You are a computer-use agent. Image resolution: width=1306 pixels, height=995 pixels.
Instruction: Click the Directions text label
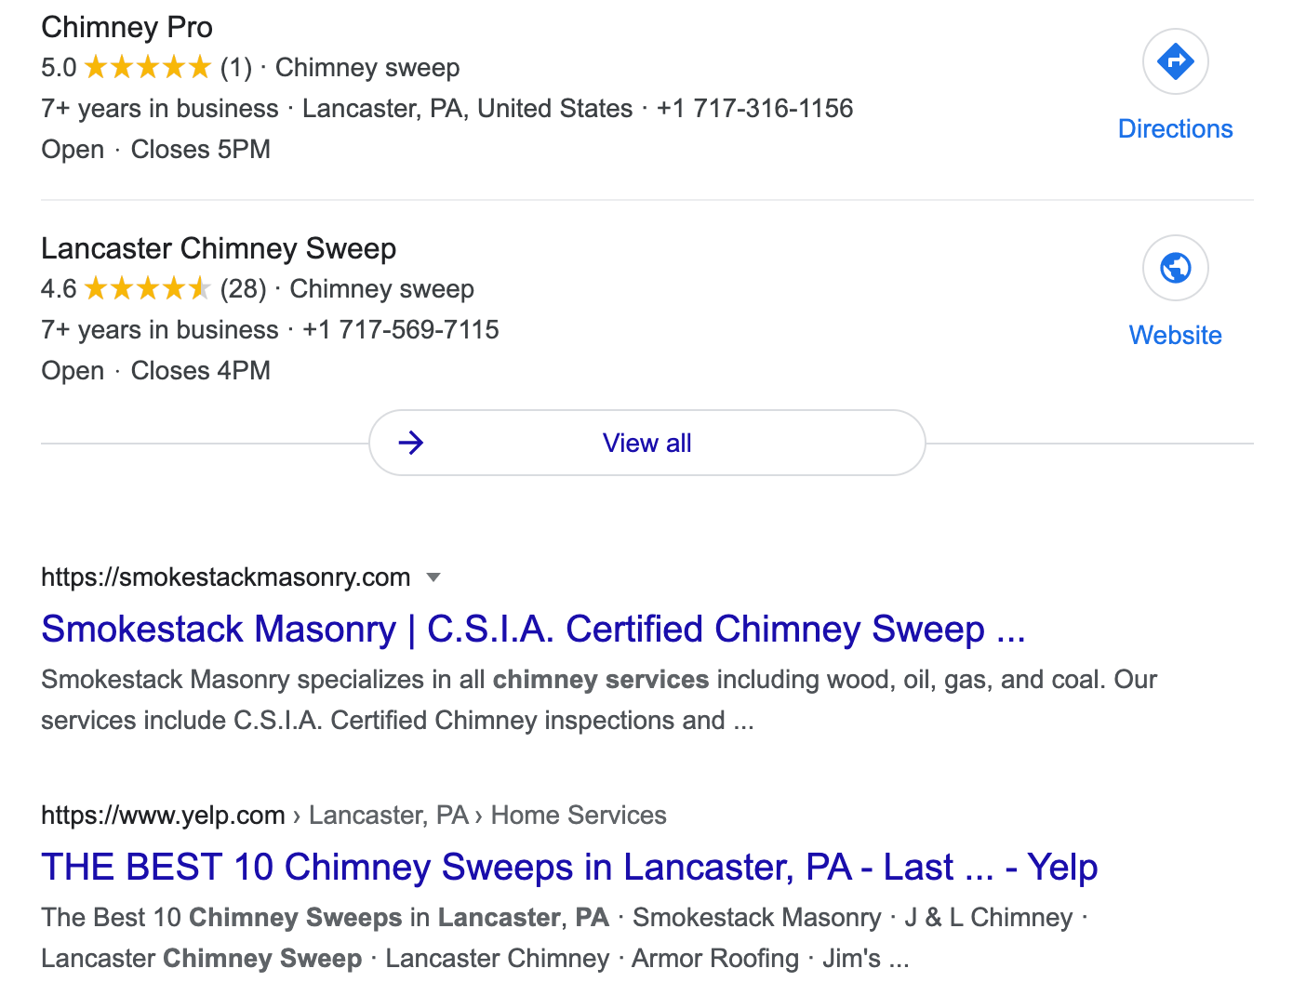(1175, 129)
